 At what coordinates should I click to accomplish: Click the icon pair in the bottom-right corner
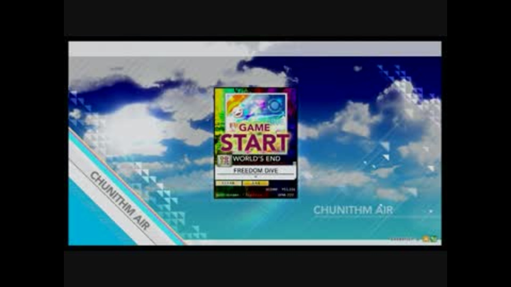point(430,239)
